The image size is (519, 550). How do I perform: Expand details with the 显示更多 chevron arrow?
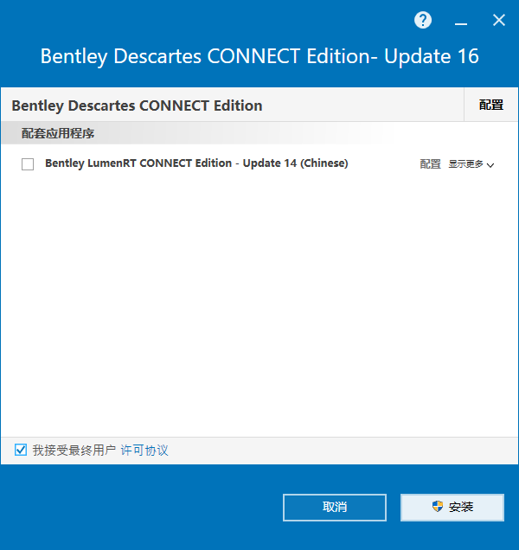pos(490,165)
